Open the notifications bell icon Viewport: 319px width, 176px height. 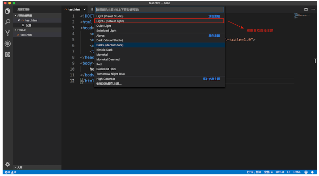(x=312, y=172)
